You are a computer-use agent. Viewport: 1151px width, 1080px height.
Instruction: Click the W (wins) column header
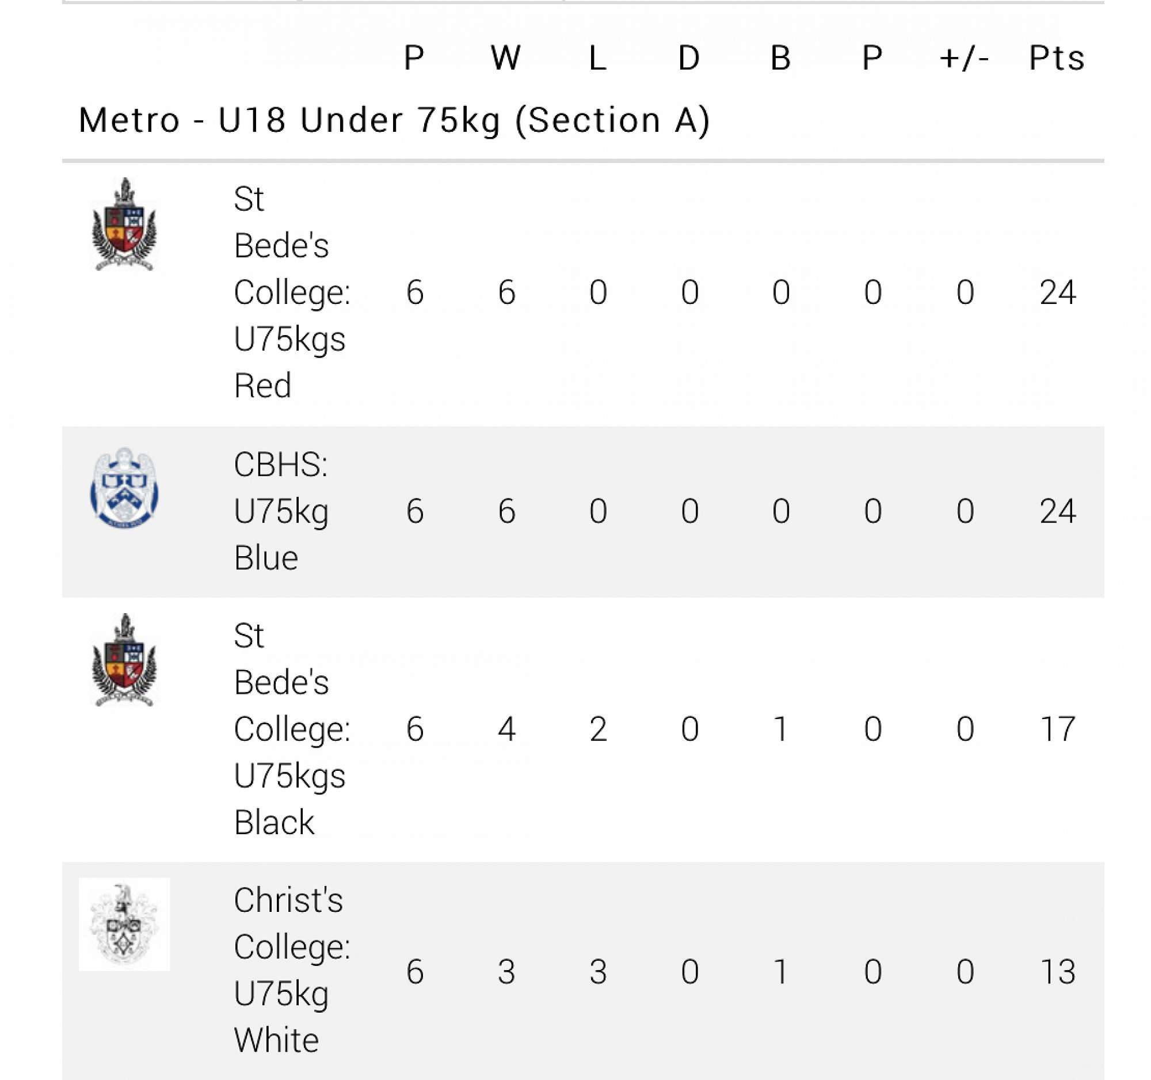coord(506,58)
